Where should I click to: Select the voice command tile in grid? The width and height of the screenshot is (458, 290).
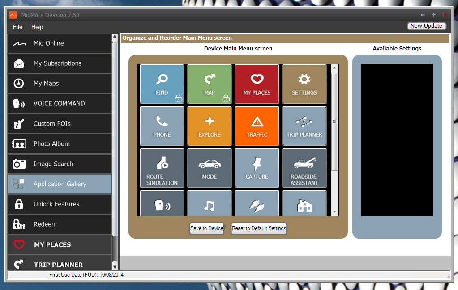(162, 203)
